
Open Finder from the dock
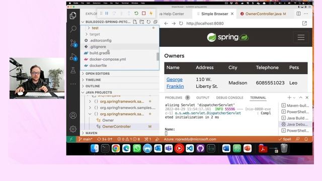(95, 148)
